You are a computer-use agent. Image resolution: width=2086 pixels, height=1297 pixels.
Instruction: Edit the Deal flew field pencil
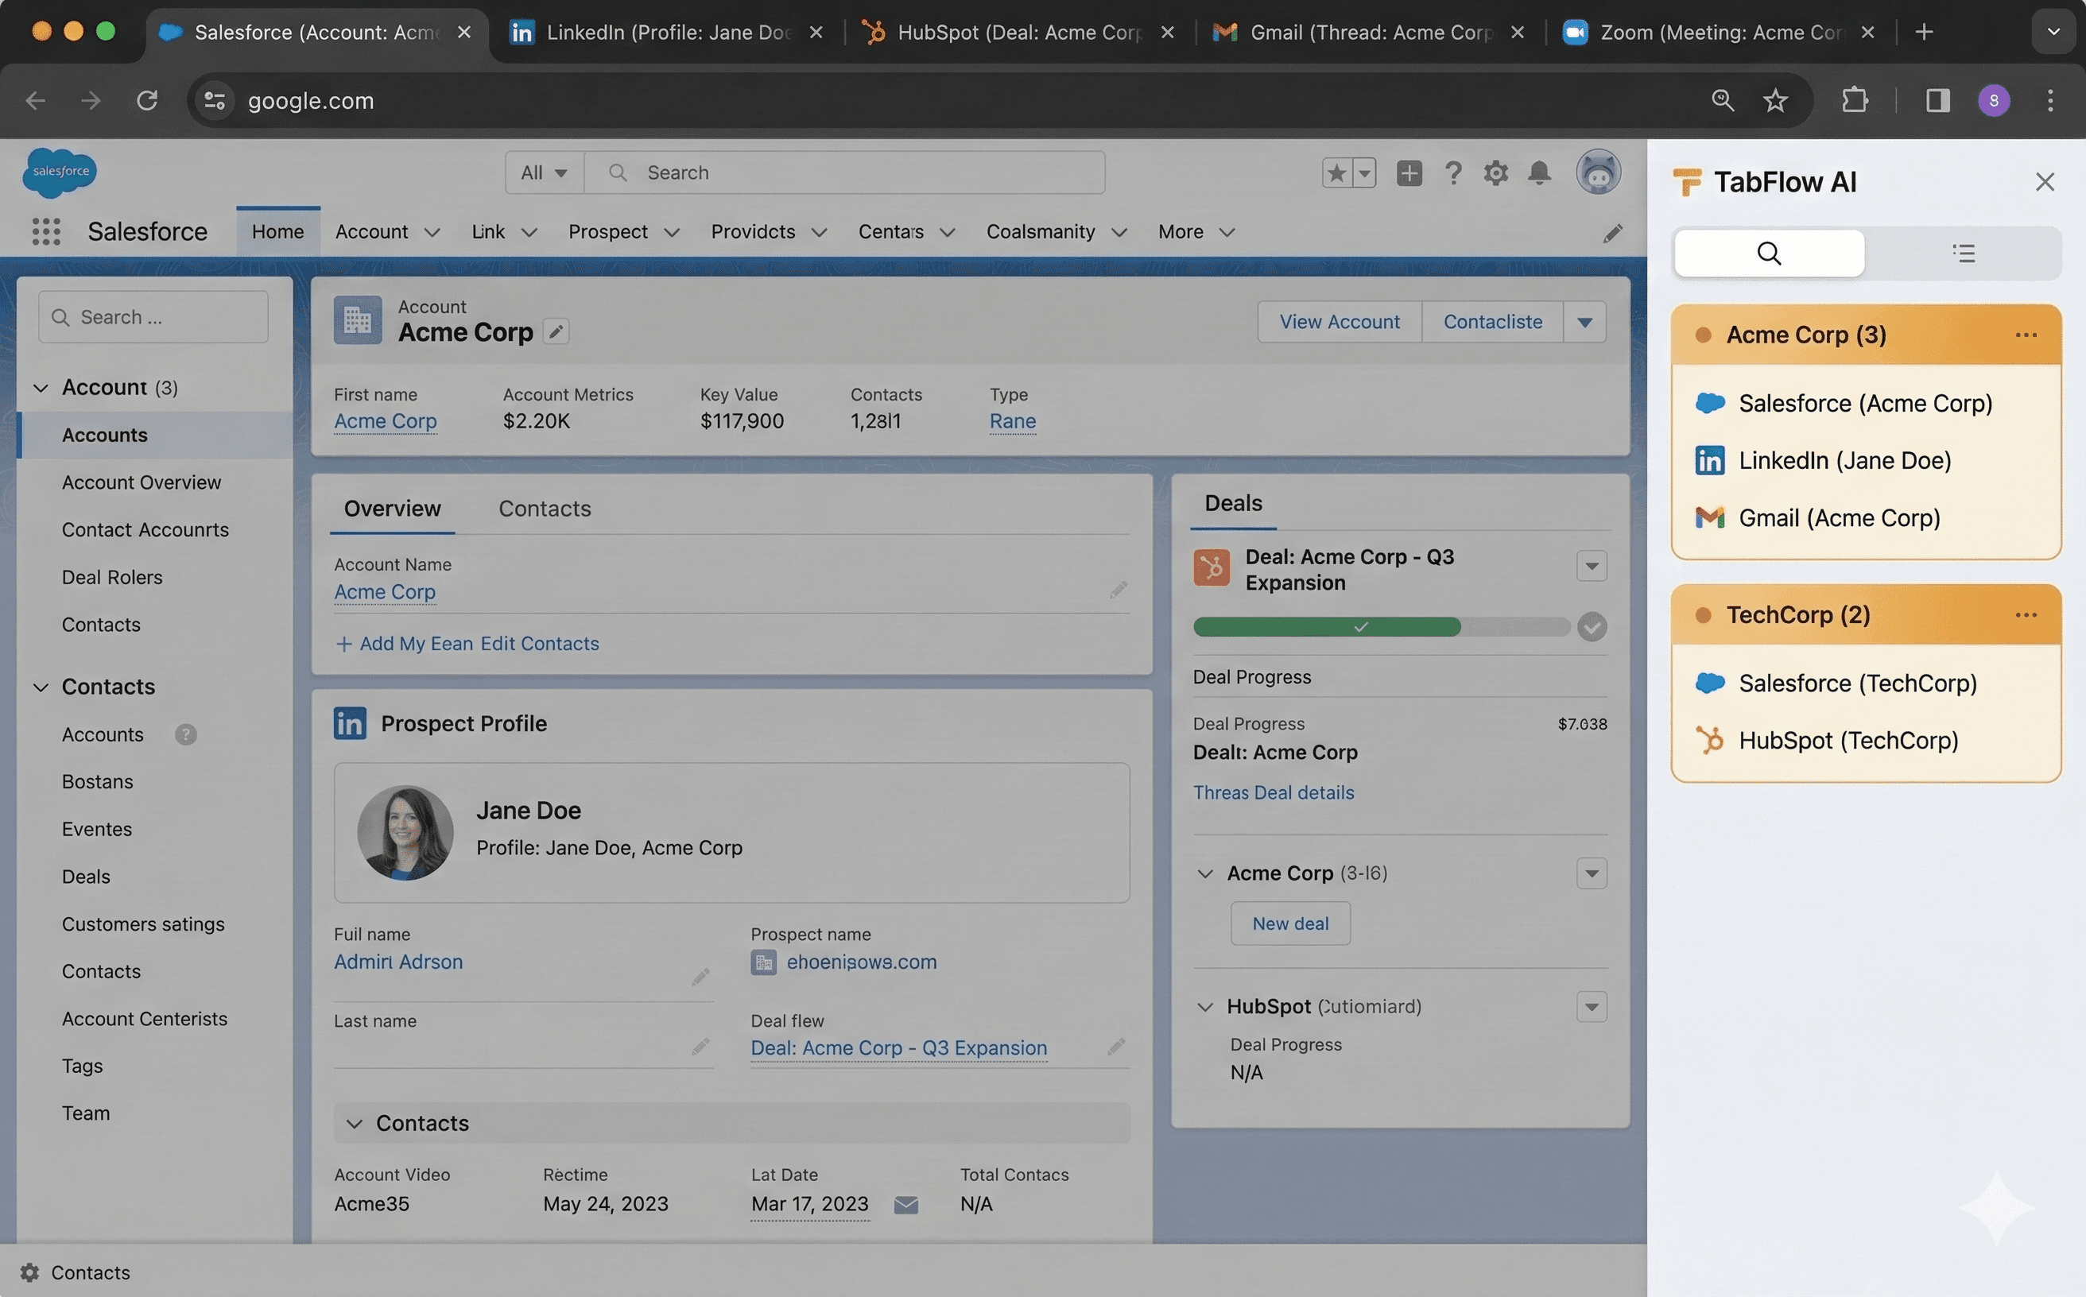point(1115,1047)
